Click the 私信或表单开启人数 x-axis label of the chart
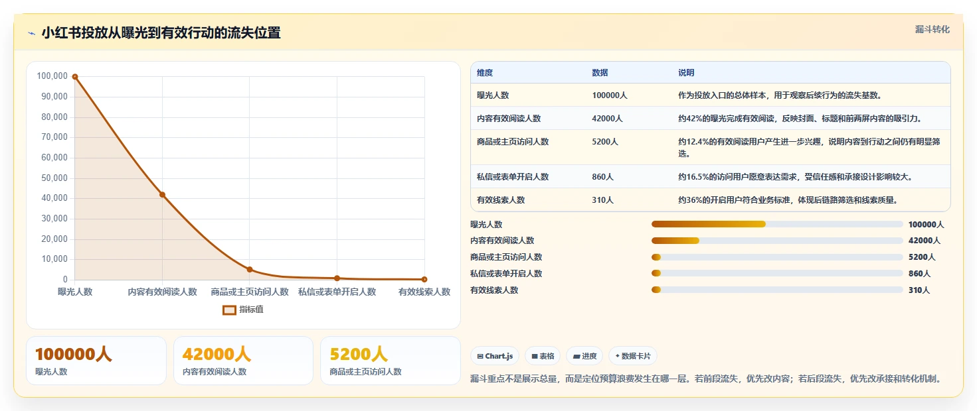 point(337,292)
